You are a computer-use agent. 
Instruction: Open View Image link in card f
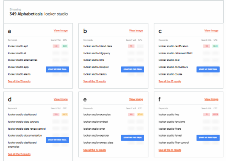(211, 99)
